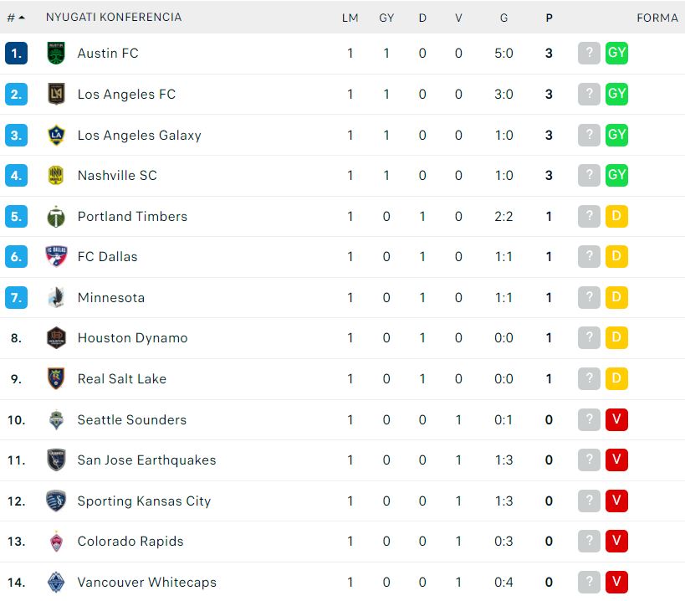This screenshot has width=685, height=601.
Task: Click the Colorado Rapids crest
Action: pyautogui.click(x=56, y=541)
